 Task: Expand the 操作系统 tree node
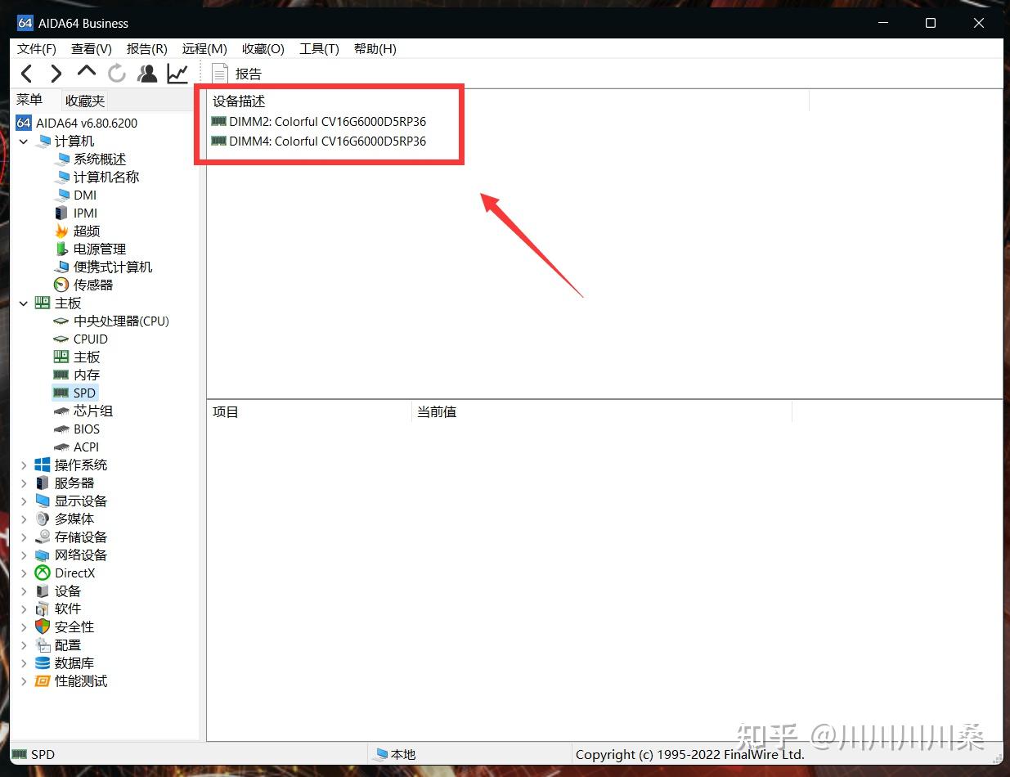pos(24,465)
